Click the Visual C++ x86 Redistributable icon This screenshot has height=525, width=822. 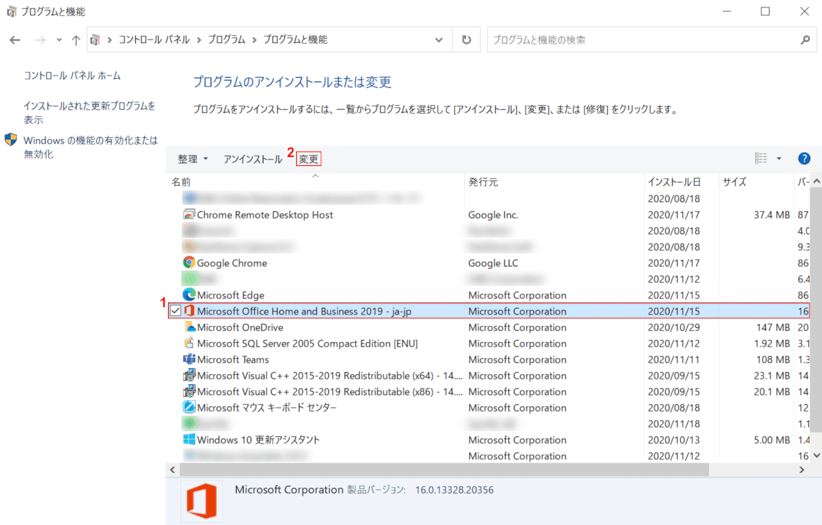pyautogui.click(x=189, y=392)
